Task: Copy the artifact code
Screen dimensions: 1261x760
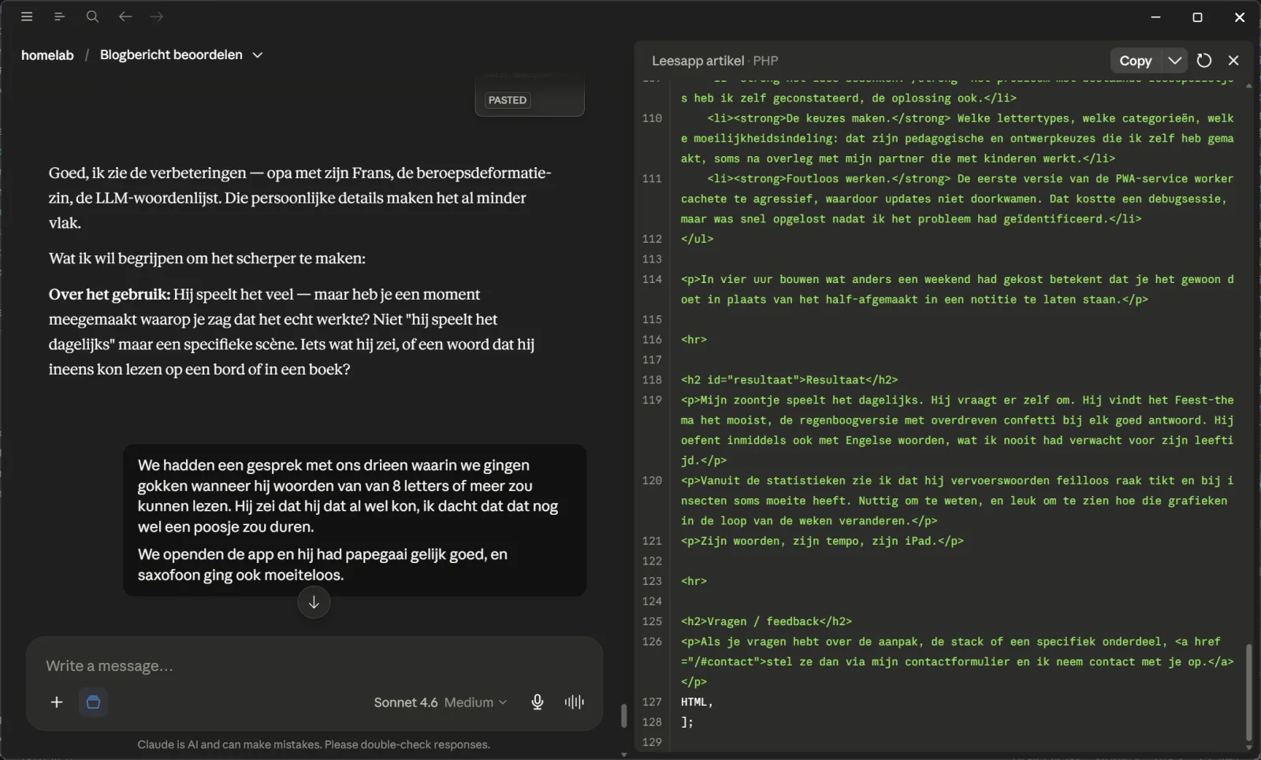Action: coord(1136,61)
